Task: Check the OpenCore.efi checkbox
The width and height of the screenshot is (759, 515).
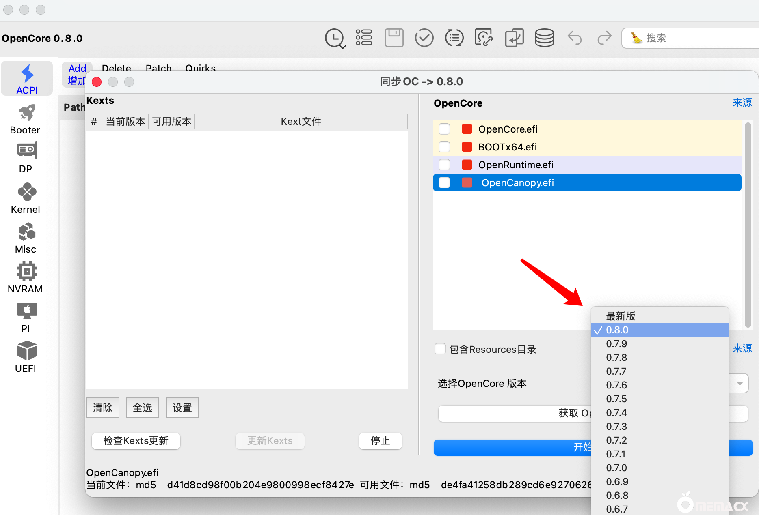Action: (x=444, y=129)
